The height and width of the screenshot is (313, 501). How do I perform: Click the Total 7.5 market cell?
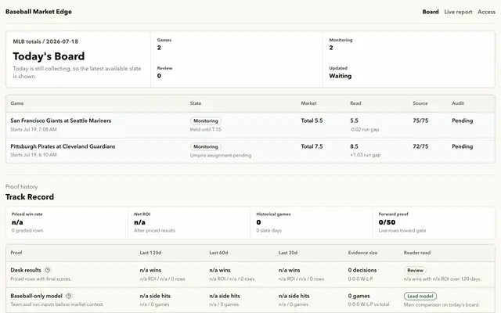coord(312,146)
